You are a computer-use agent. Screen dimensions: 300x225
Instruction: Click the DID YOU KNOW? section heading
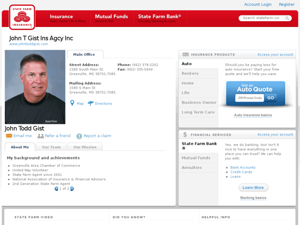(129, 217)
